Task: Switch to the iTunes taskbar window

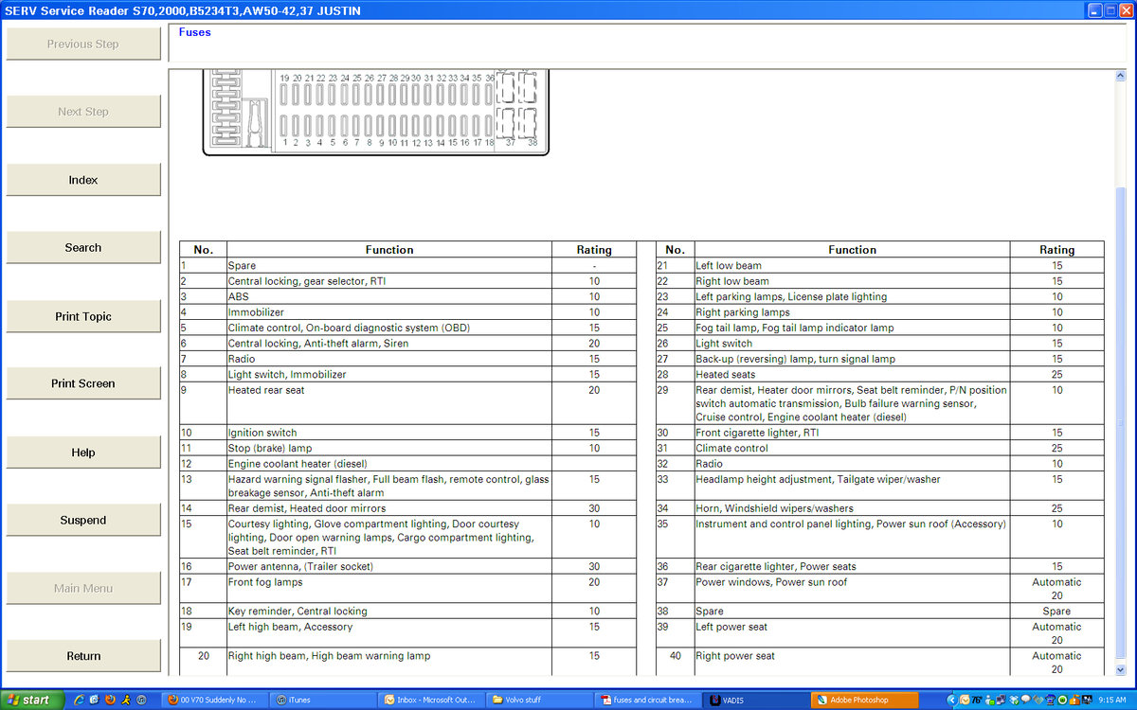Action: click(x=322, y=701)
